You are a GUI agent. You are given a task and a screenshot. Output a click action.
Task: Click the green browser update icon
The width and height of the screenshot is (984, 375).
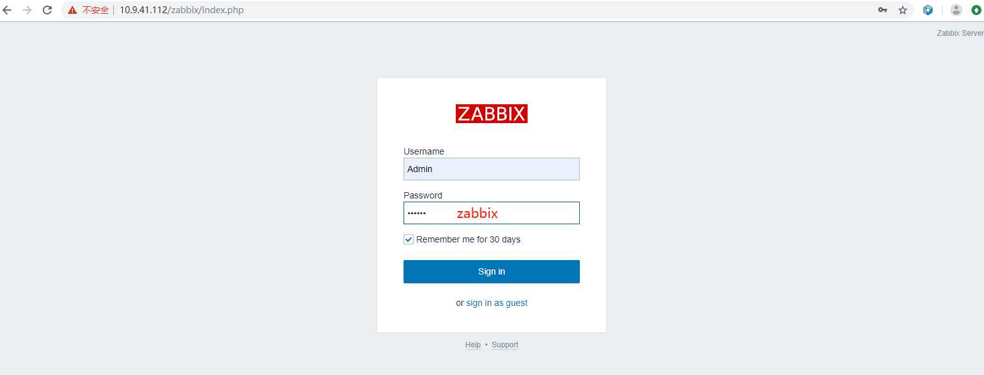tap(976, 10)
